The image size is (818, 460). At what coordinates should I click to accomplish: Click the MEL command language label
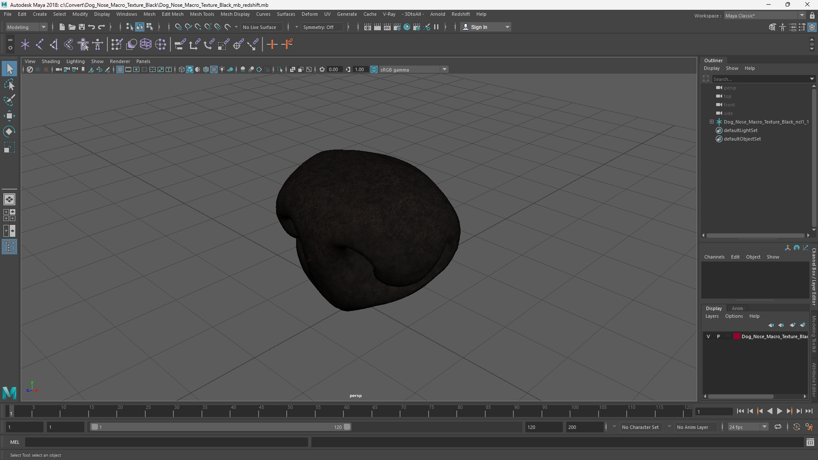pyautogui.click(x=15, y=442)
